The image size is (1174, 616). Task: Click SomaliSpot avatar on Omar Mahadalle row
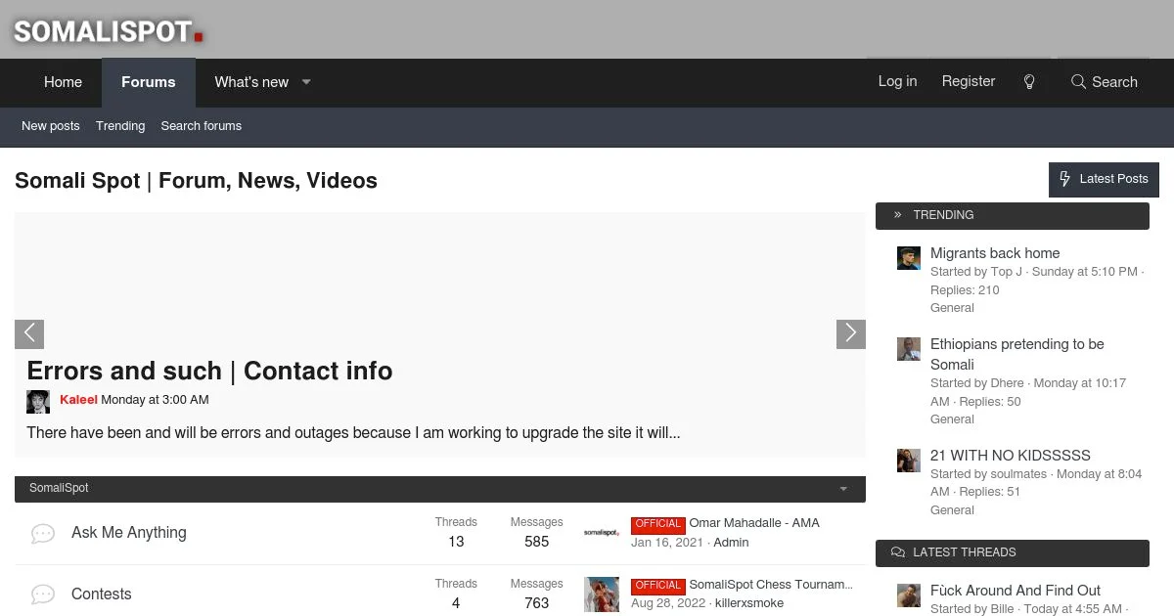[x=602, y=533]
